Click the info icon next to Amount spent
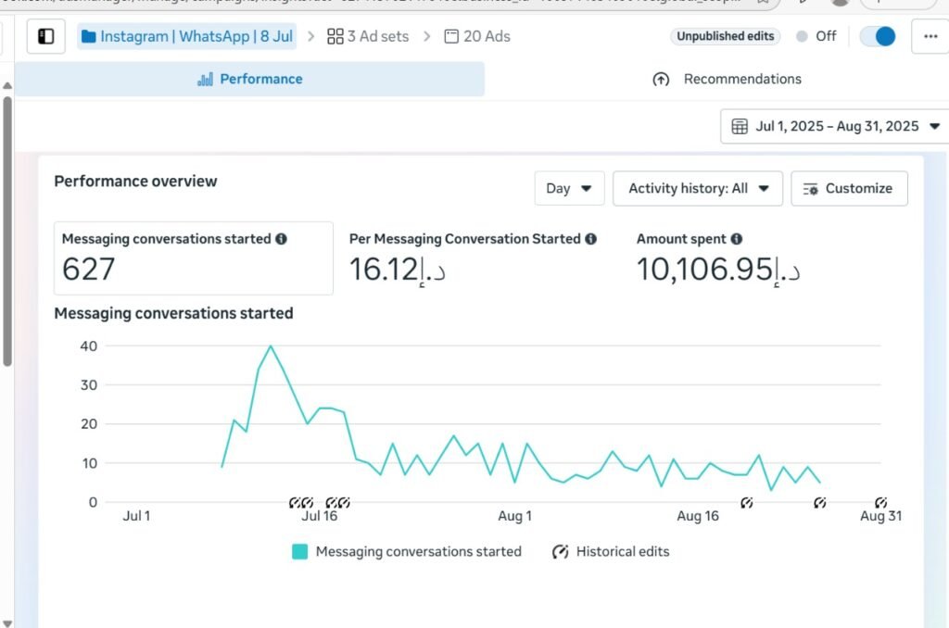The width and height of the screenshot is (949, 628). tap(736, 239)
